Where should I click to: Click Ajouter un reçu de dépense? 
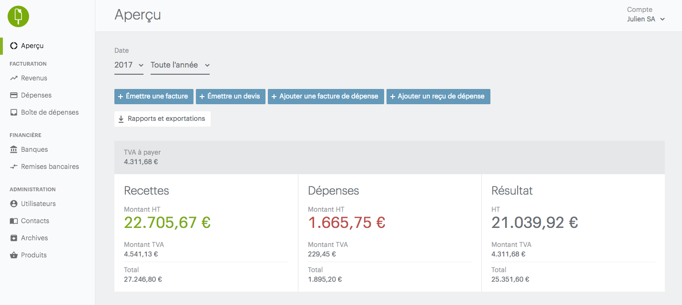coord(438,96)
